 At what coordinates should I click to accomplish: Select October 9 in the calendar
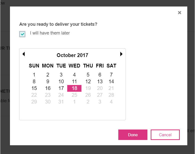pos(48,81)
